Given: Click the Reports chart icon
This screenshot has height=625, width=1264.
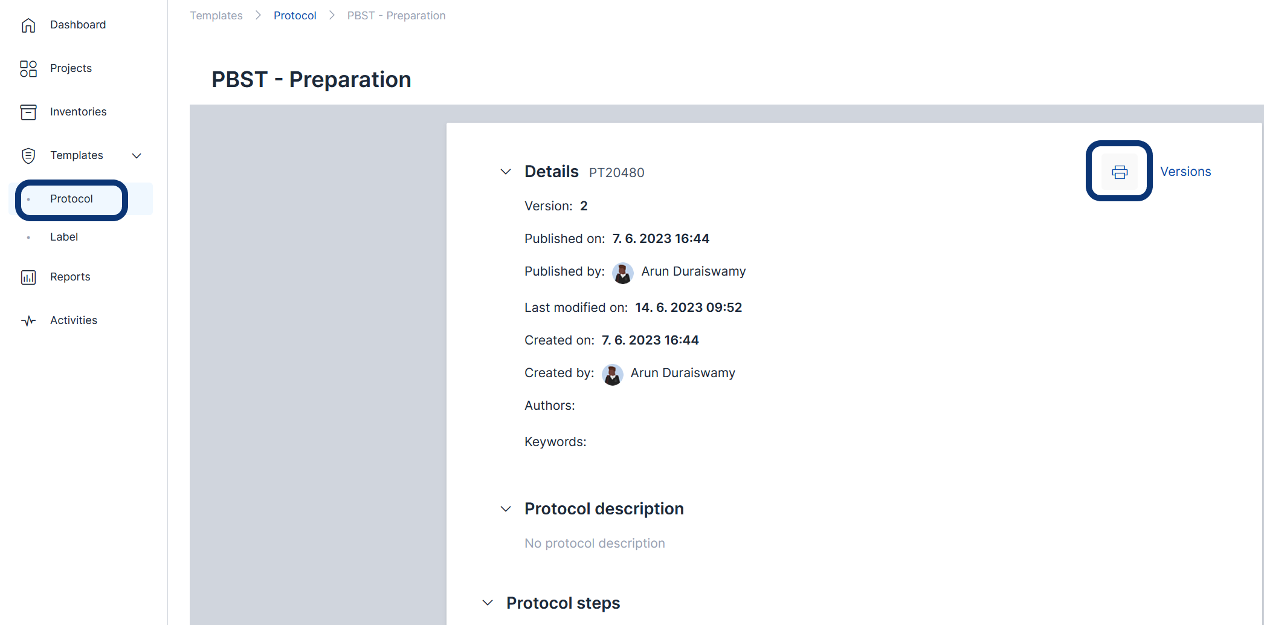Looking at the screenshot, I should [28, 277].
